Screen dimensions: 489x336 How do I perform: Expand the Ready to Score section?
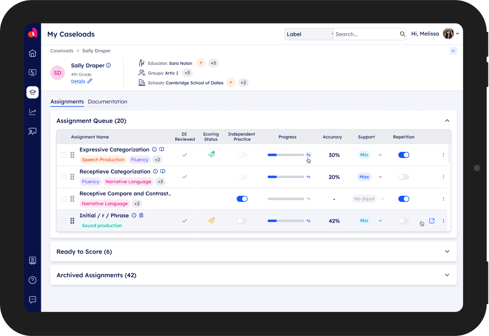447,252
